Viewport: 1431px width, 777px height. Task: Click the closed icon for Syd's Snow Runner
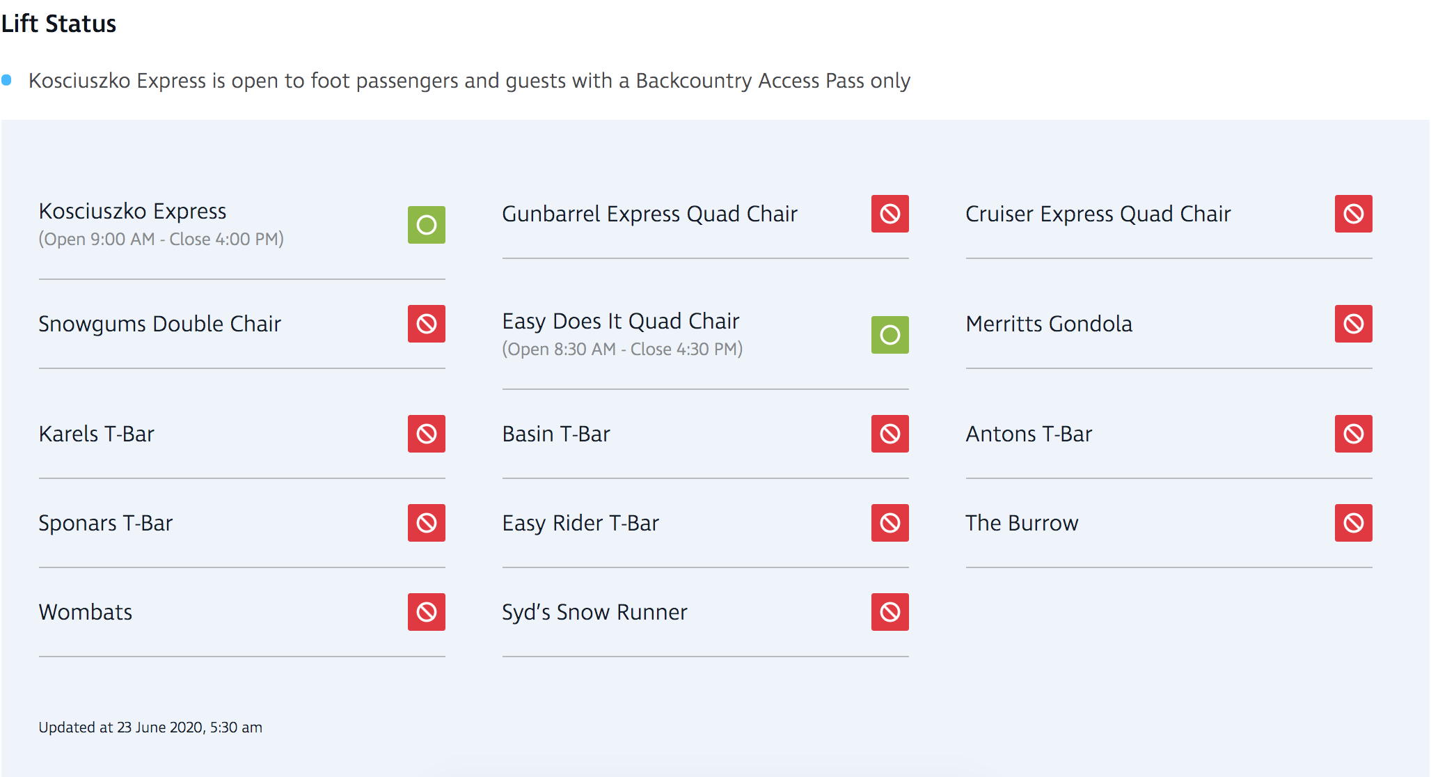pos(890,612)
